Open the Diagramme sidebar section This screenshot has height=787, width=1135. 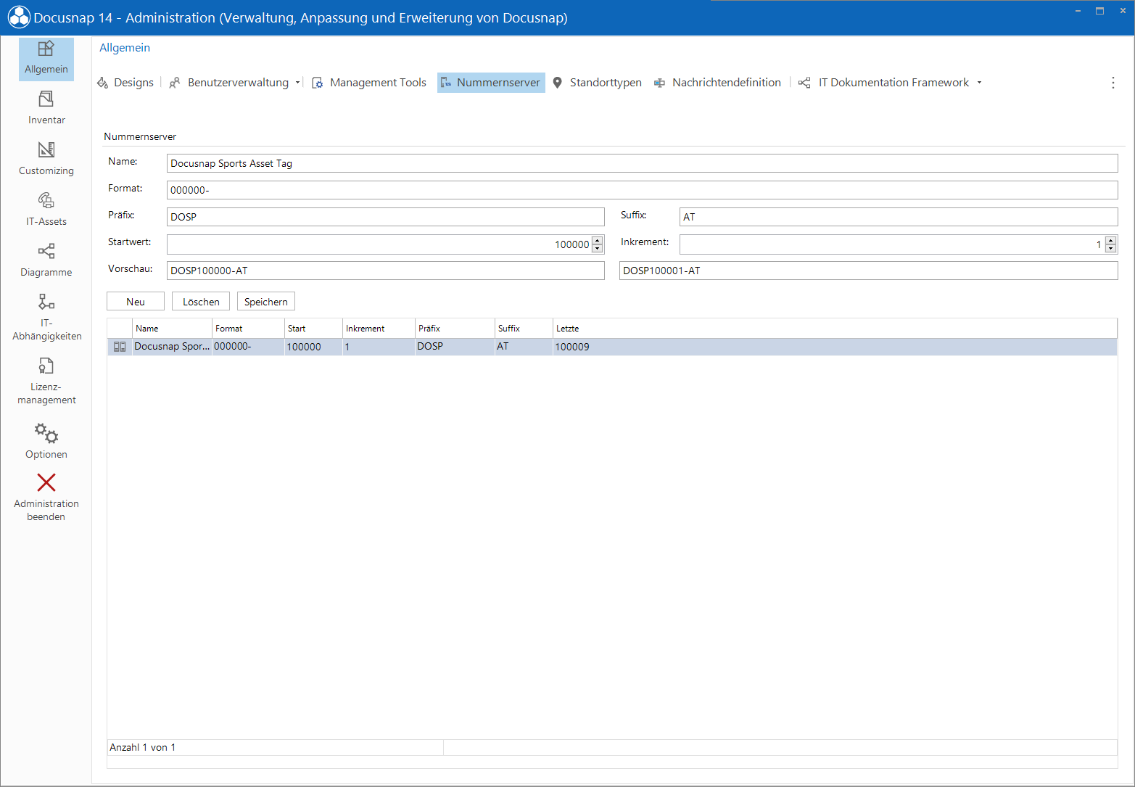[46, 260]
